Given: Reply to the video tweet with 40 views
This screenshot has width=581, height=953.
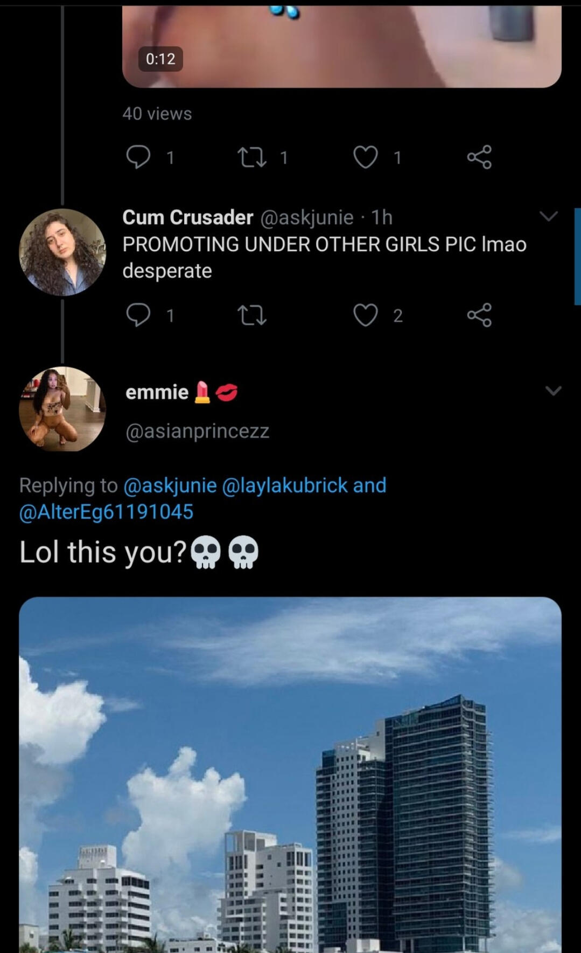Looking at the screenshot, I should 138,157.
